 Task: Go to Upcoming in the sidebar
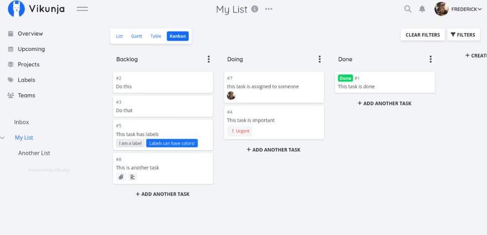pos(31,49)
